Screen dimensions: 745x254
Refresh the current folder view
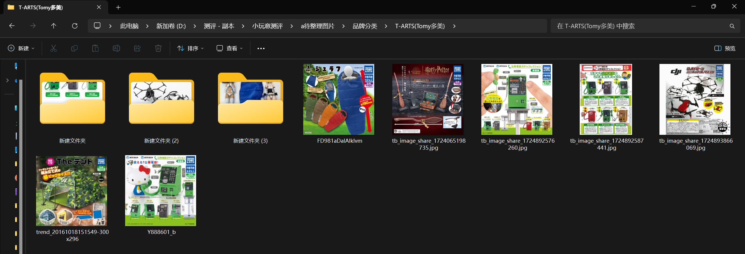tap(75, 26)
